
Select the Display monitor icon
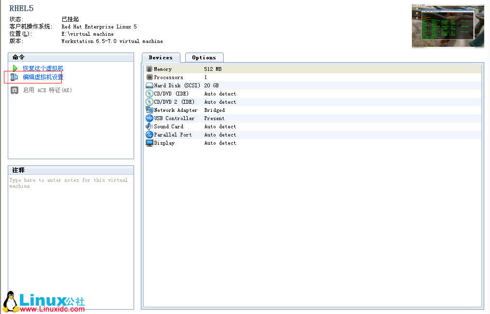(x=150, y=143)
